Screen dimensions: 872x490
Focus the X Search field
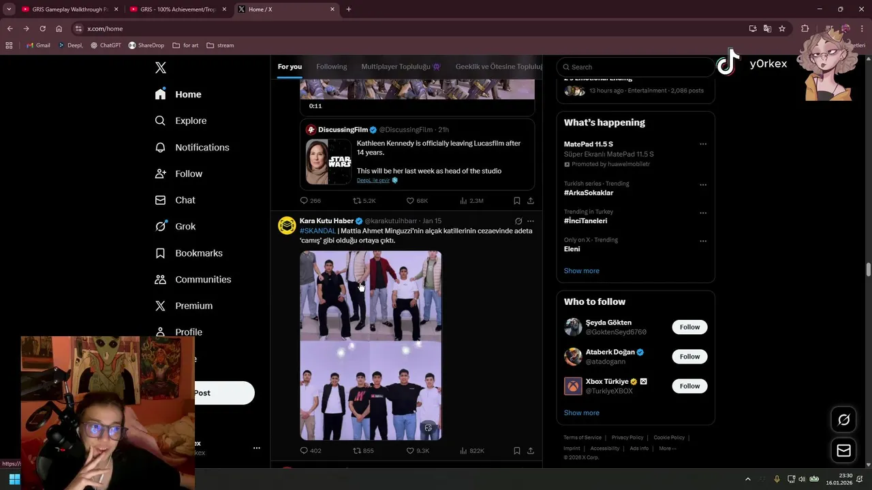[x=635, y=67]
